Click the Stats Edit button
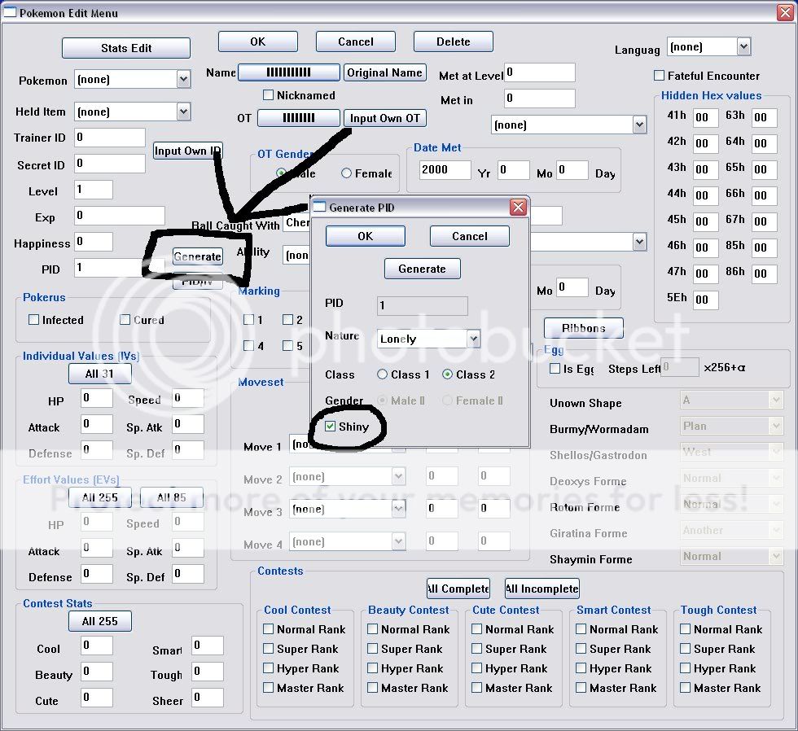 126,48
